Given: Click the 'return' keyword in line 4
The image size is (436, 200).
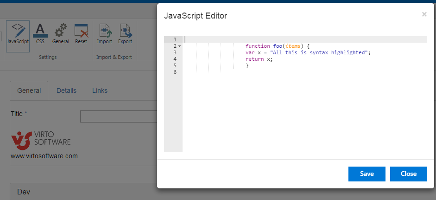Looking at the screenshot, I should (255, 59).
